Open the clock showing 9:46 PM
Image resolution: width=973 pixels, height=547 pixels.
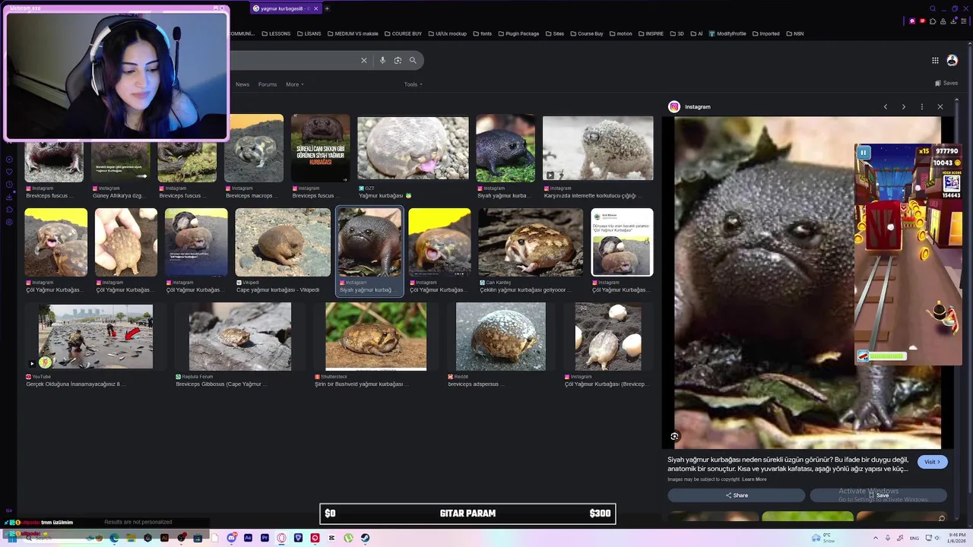(x=956, y=538)
